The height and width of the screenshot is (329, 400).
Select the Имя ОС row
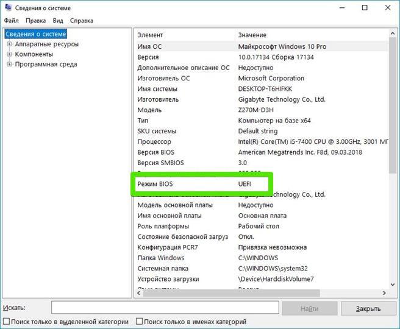pos(262,46)
